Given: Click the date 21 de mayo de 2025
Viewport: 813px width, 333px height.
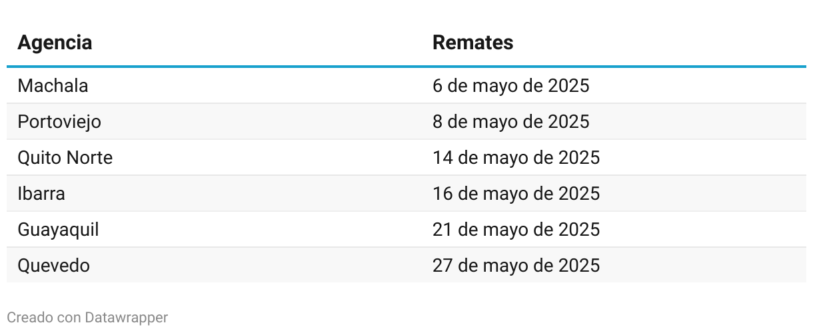Looking at the screenshot, I should pos(516,230).
